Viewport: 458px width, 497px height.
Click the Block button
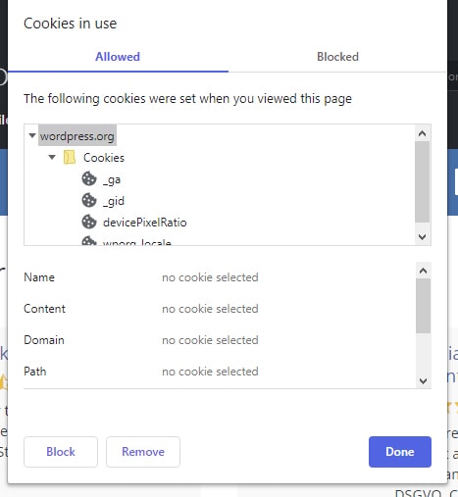click(61, 452)
